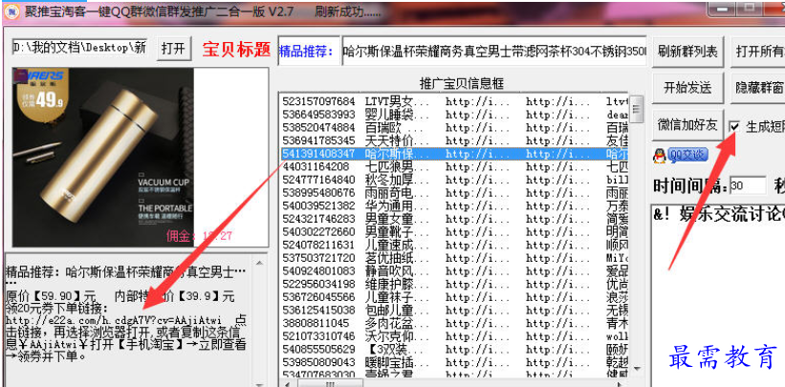The height and width of the screenshot is (387, 785).
Task: Select row 536941785345 天天特价
Action: coord(453,140)
